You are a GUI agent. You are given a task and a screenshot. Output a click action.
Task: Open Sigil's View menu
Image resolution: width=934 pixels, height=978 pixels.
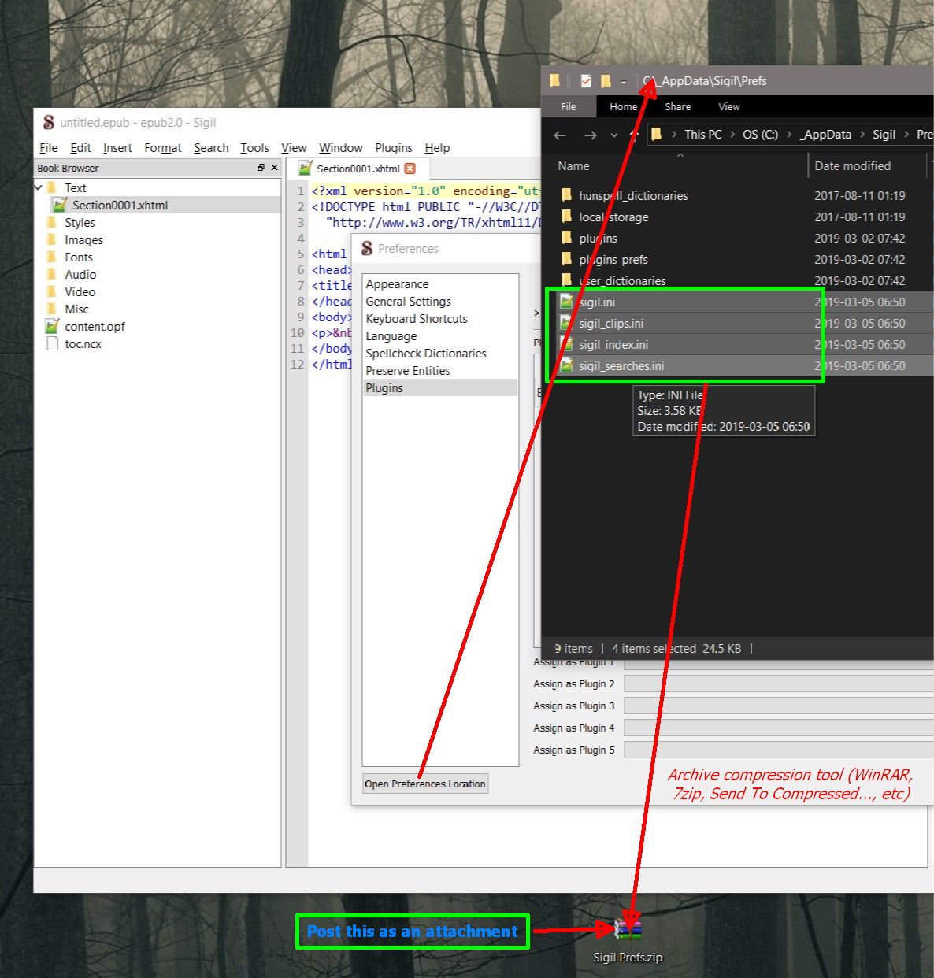click(294, 148)
